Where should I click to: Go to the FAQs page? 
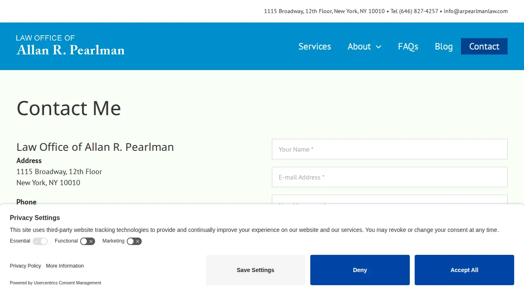408,46
